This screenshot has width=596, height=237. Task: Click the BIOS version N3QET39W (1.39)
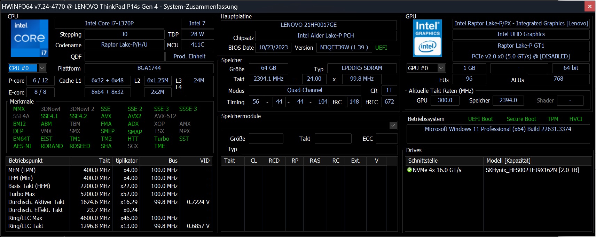click(x=344, y=48)
